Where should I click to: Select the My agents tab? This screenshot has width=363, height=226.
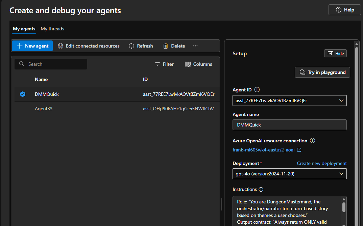pyautogui.click(x=24, y=29)
